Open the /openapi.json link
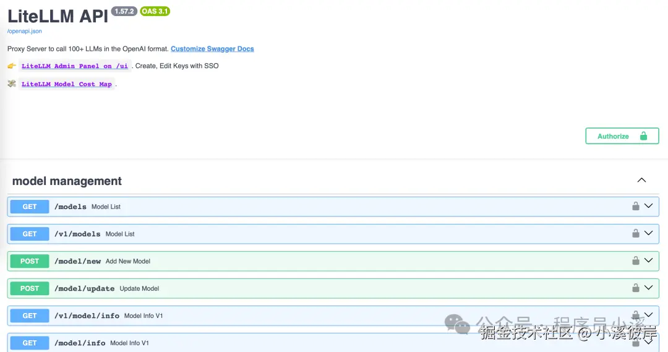The height and width of the screenshot is (352, 668). [x=24, y=31]
